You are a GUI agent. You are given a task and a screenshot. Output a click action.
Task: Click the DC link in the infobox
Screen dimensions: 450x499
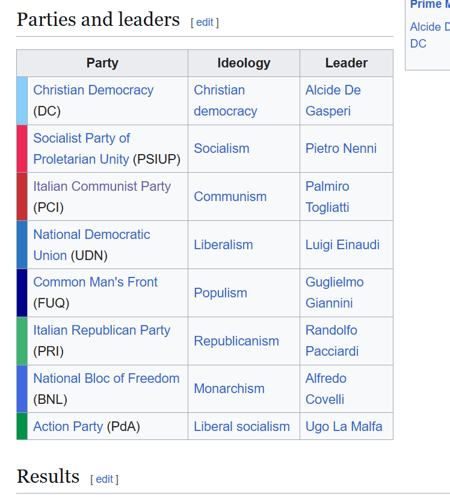pyautogui.click(x=418, y=43)
